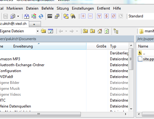Select the Eigene Bilder folder
Screen dimensions: 154x119
pos(10,83)
